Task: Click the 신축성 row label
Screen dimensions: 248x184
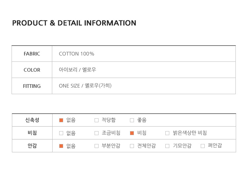Action: [32, 120]
